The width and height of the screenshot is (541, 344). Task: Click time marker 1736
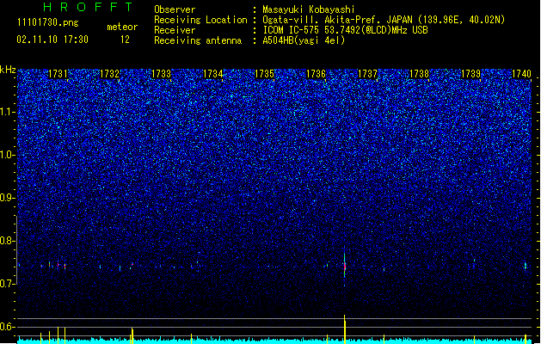316,74
